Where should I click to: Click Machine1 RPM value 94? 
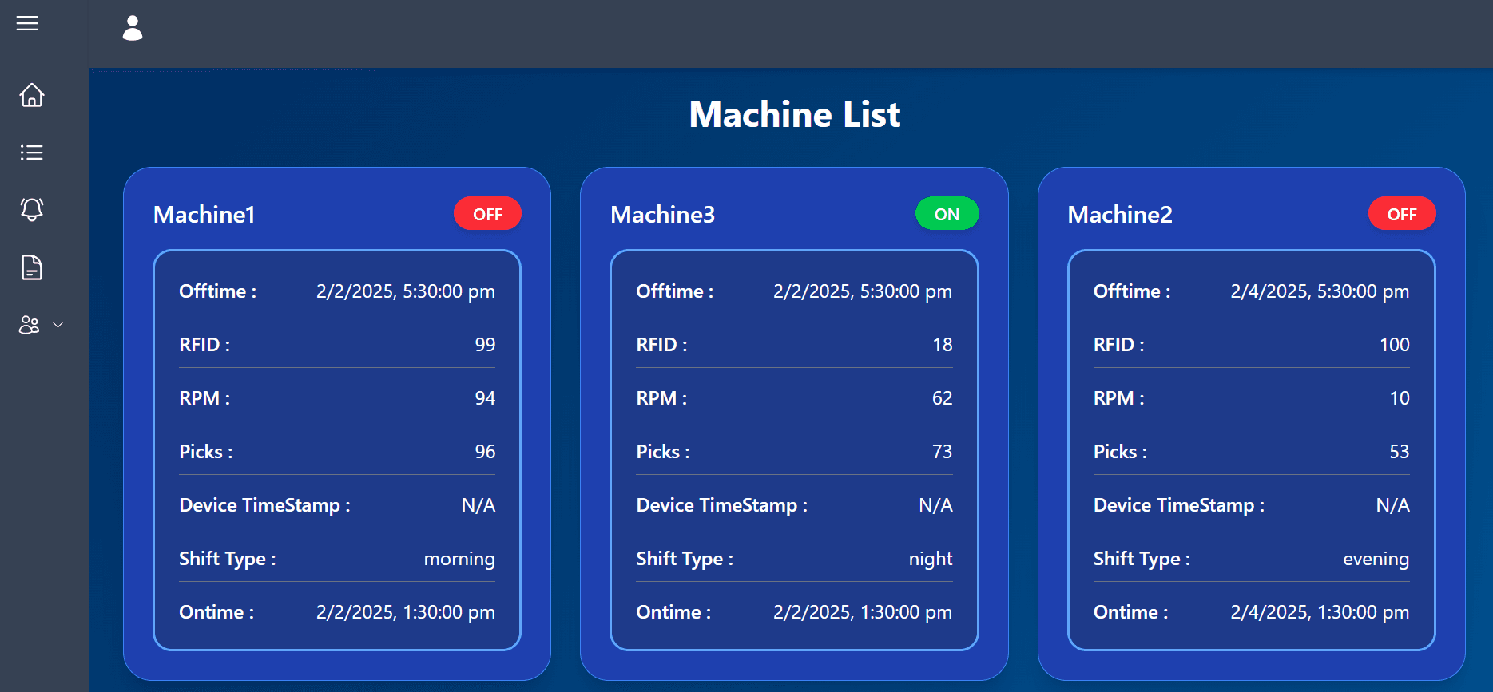[485, 398]
